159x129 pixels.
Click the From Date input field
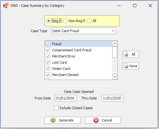[66, 98]
